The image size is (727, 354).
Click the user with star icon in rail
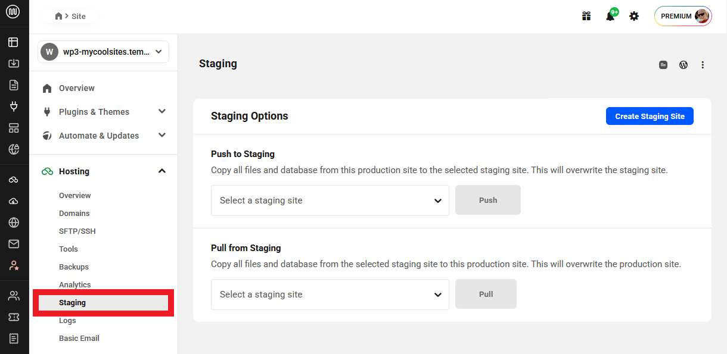tap(14, 265)
